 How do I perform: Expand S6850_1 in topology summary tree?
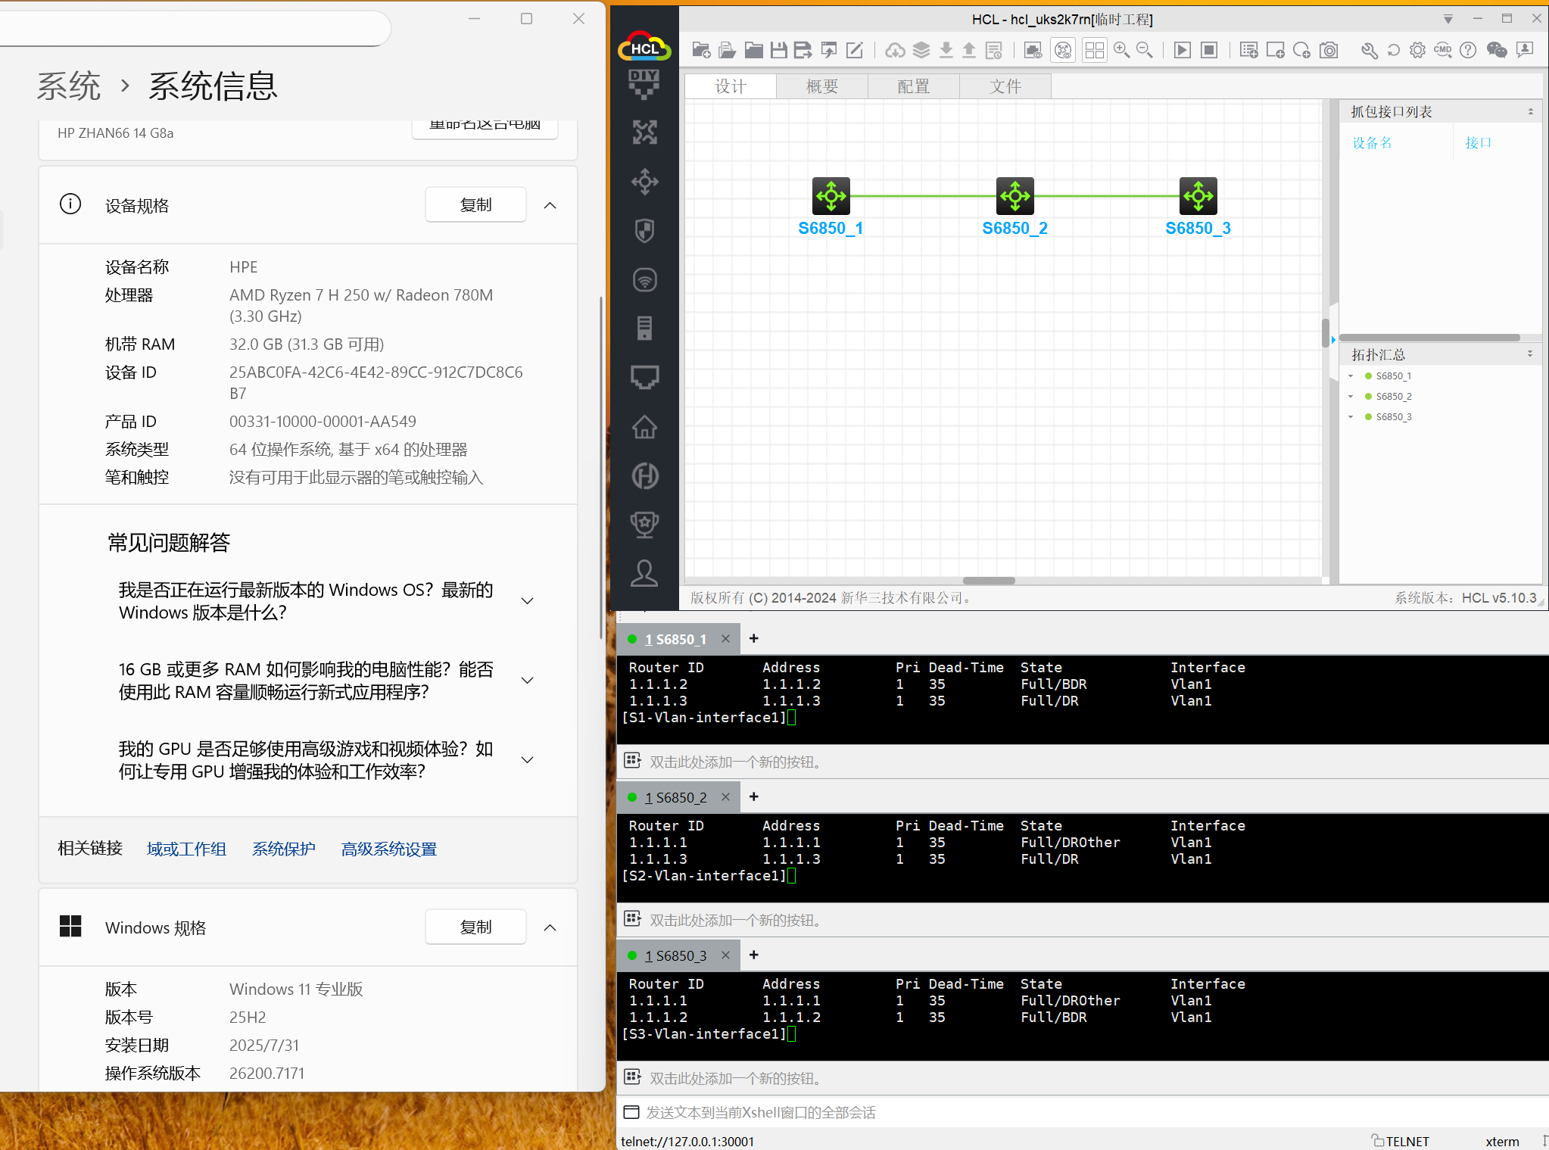pos(1351,376)
